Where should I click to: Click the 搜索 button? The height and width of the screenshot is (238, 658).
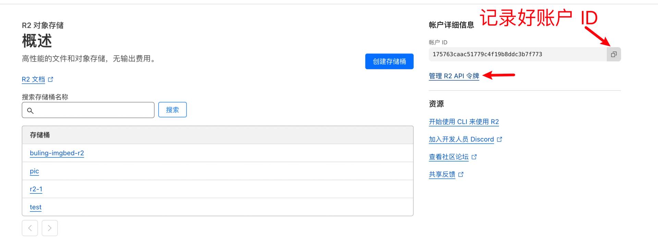click(x=172, y=110)
